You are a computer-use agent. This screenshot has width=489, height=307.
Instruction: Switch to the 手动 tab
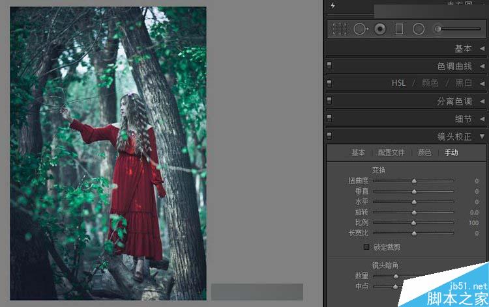451,152
